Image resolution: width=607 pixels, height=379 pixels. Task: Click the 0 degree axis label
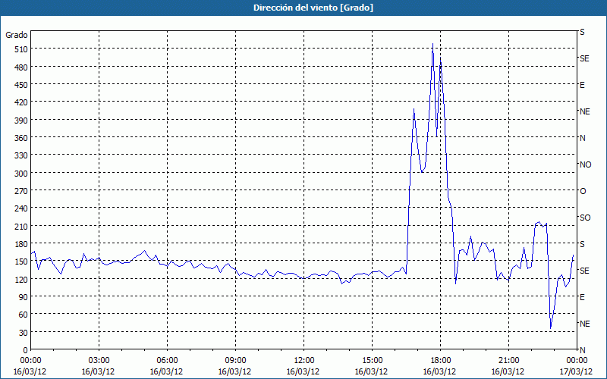coord(26,350)
